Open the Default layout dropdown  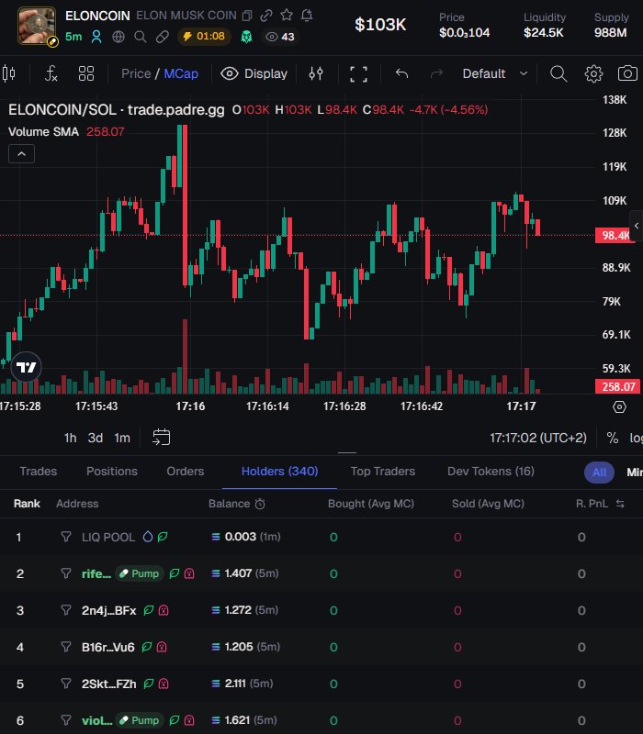495,73
